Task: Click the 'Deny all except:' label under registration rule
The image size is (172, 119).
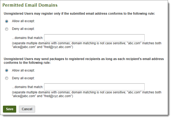Action: coord(23,29)
